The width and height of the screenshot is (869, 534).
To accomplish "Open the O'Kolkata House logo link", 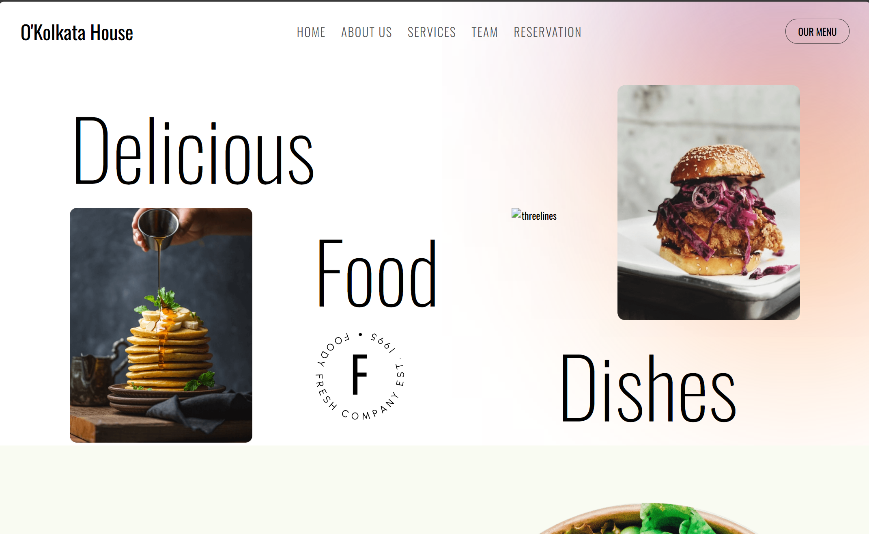I will tap(77, 32).
